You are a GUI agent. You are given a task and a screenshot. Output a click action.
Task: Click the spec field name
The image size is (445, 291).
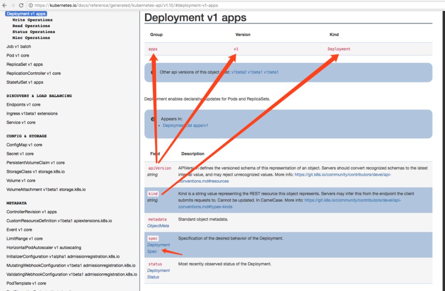pos(153,238)
